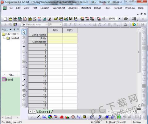Open the Statistics menu
This screenshot has width=148, height=124.
pos(86,8)
